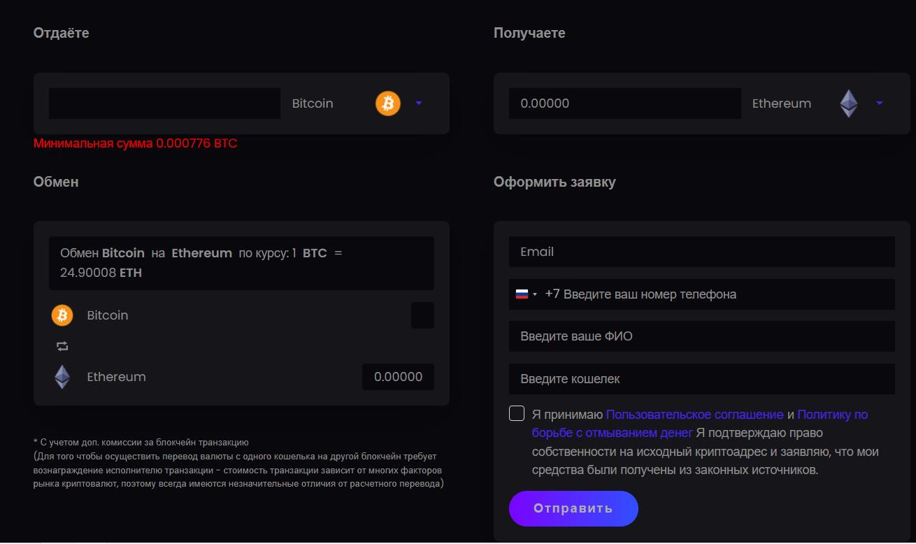This screenshot has width=916, height=544.
Task: Open the Bitcoin currency dropdown arrow
Action: (x=419, y=103)
